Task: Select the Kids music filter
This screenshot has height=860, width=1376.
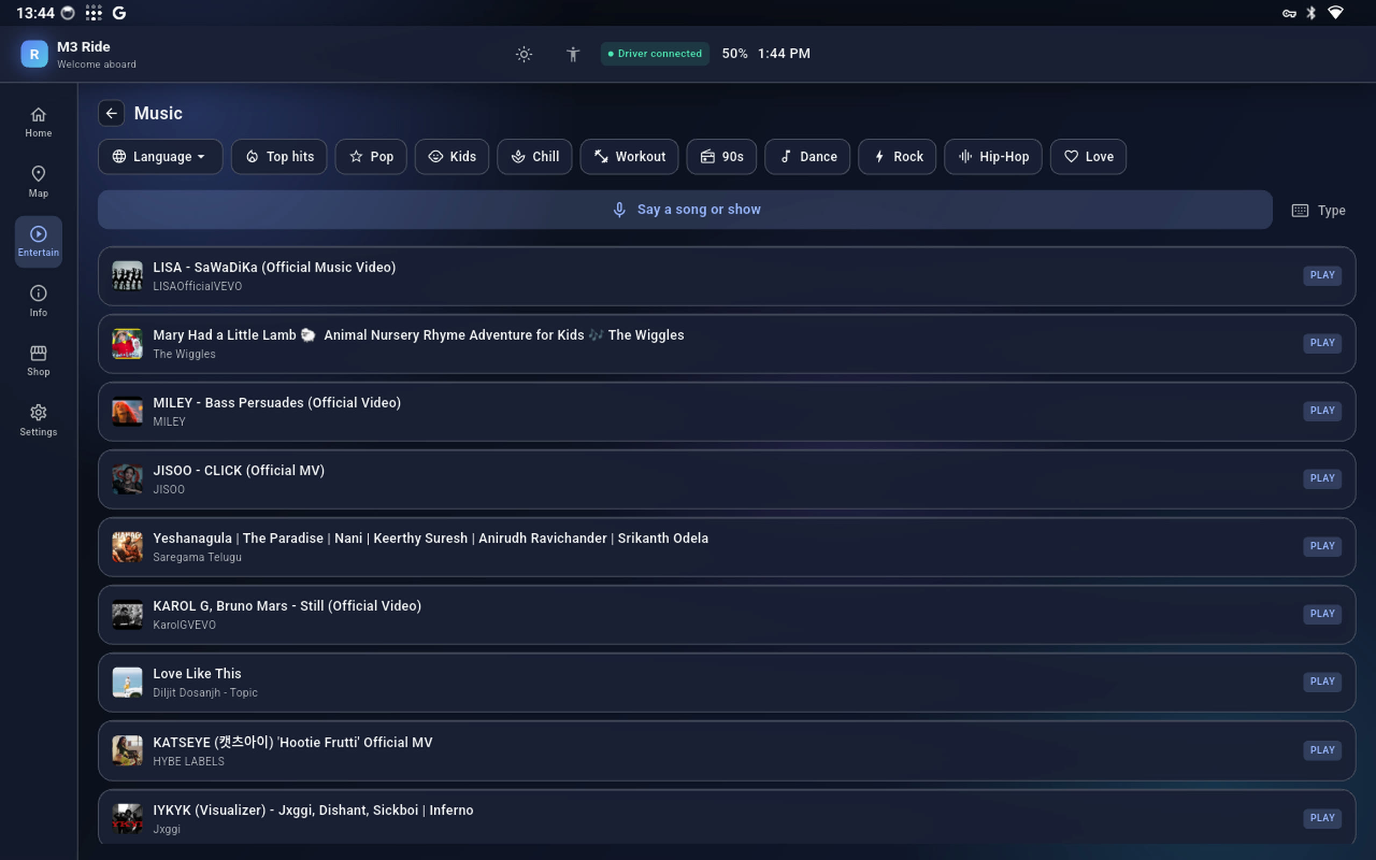Action: (x=451, y=156)
